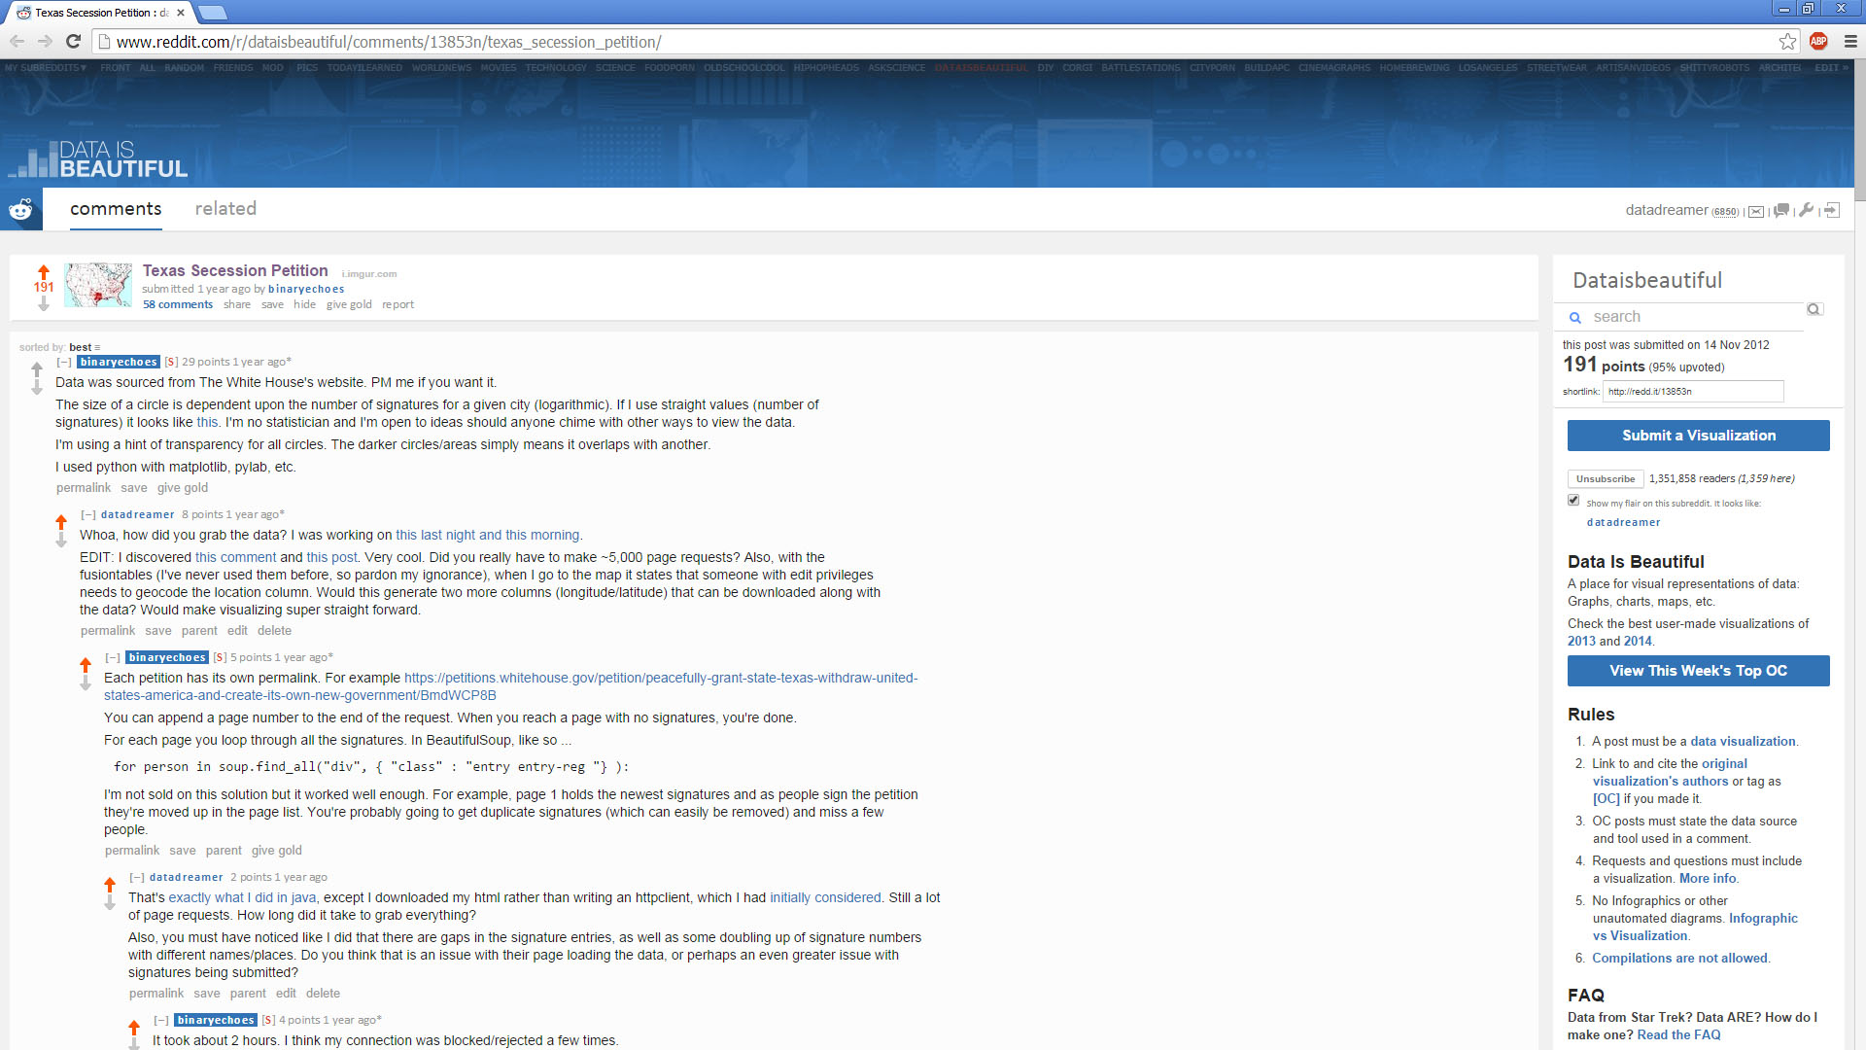Collapse binaryechoes' top comment thread
The image size is (1866, 1050).
pyautogui.click(x=64, y=362)
